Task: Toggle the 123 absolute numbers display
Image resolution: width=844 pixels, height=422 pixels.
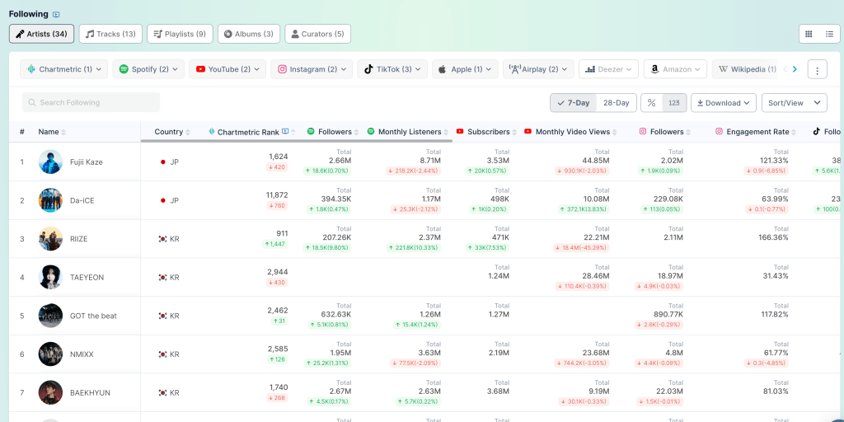Action: click(674, 103)
